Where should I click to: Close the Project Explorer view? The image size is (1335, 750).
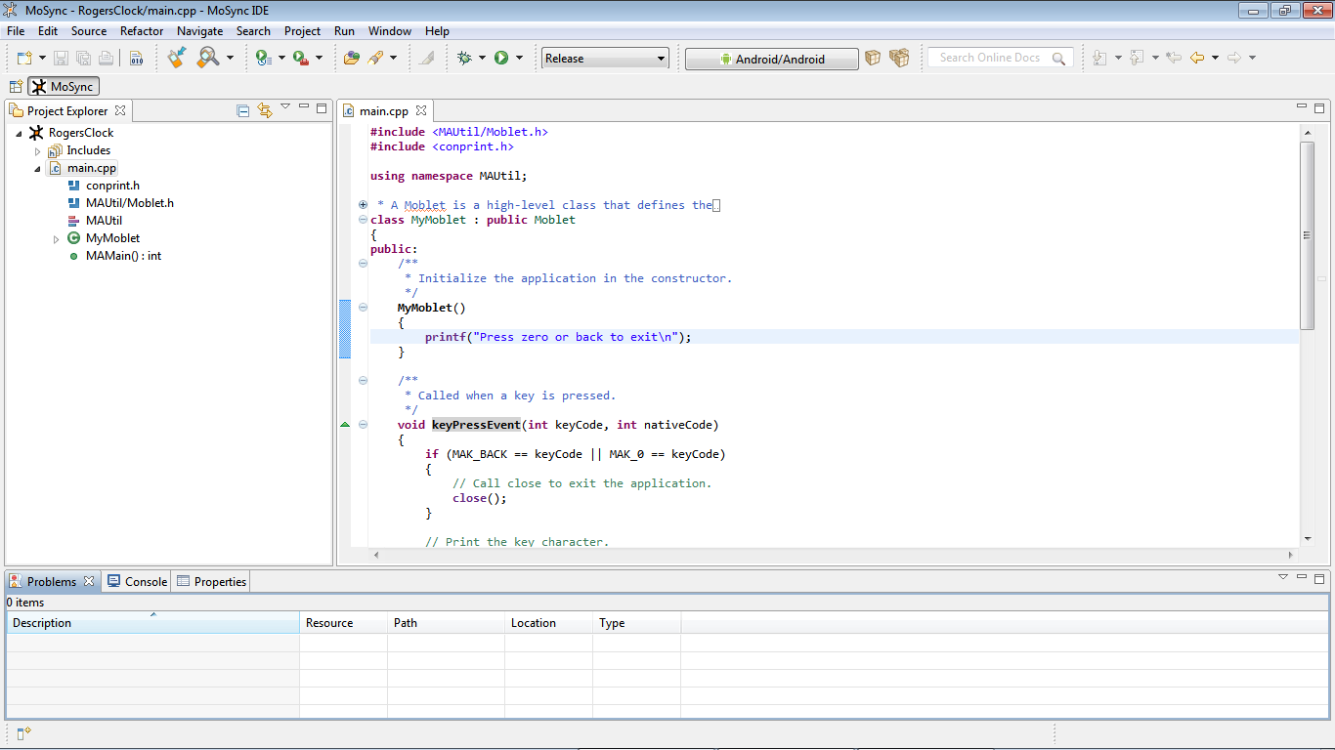click(120, 110)
